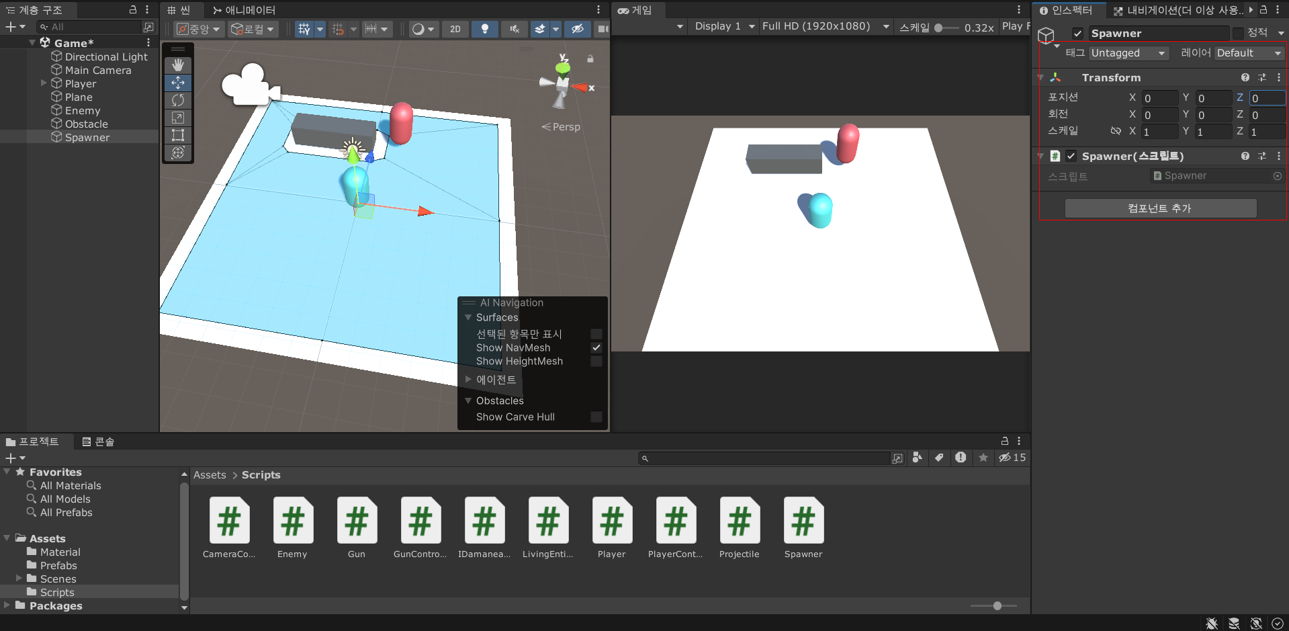Toggle scene gizmo rotation lock

click(x=590, y=59)
